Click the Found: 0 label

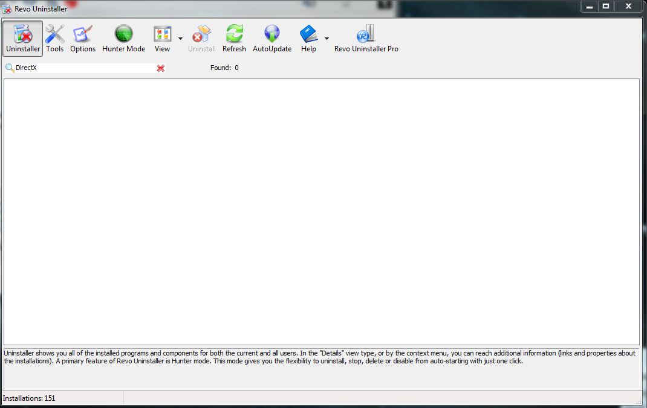click(224, 68)
